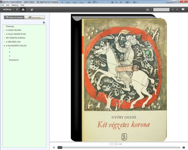The image size is (188, 150).
Task: Return to Library view
Action: point(7,9)
